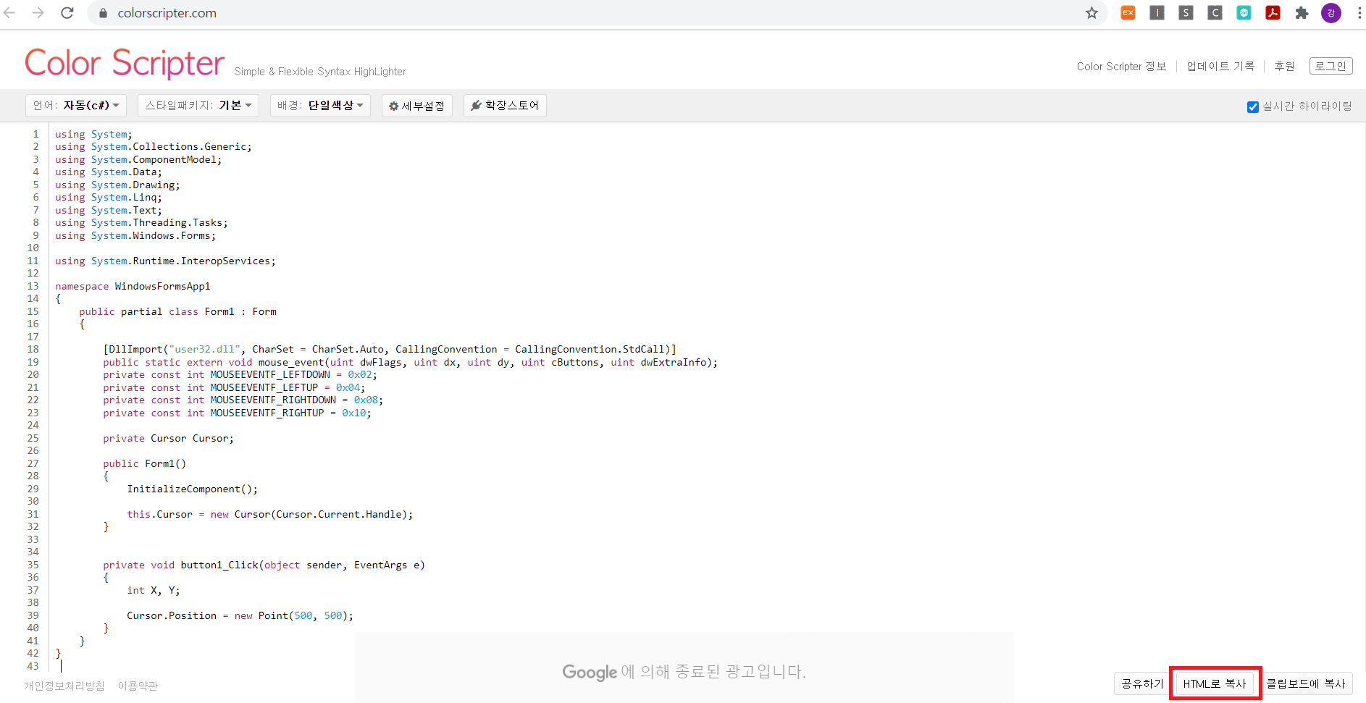Screen dimensions: 1366x703
Task: Click the 'int X, Y;' code line
Action: pos(154,590)
